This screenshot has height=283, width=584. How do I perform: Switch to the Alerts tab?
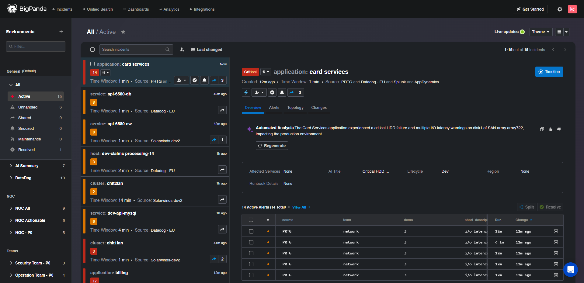(274, 108)
